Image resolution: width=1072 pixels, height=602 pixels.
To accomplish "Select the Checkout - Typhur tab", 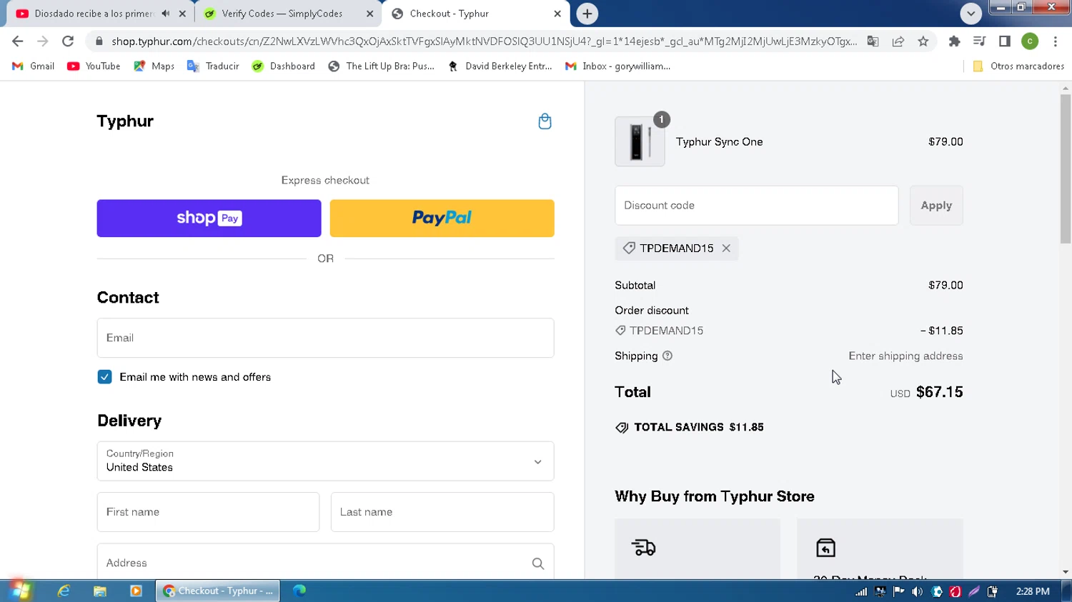I will click(x=449, y=14).
